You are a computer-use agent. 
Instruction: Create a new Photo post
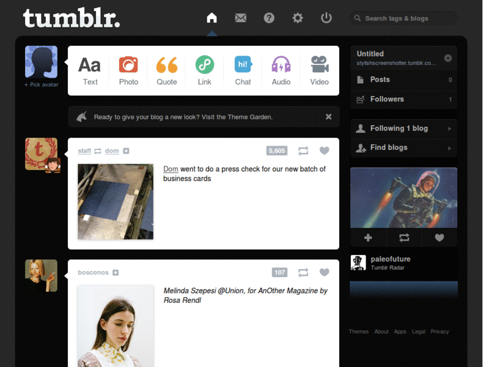128,70
